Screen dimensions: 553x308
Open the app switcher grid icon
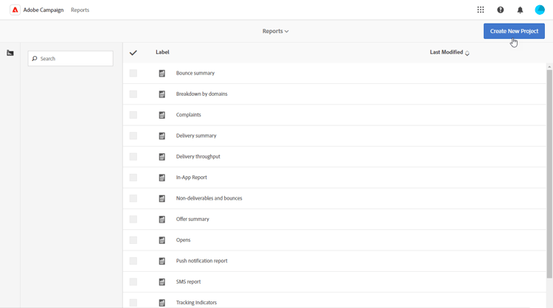(x=481, y=10)
